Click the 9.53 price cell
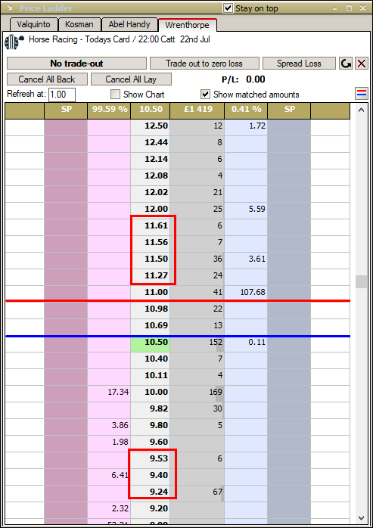The height and width of the screenshot is (528, 373). point(151,459)
